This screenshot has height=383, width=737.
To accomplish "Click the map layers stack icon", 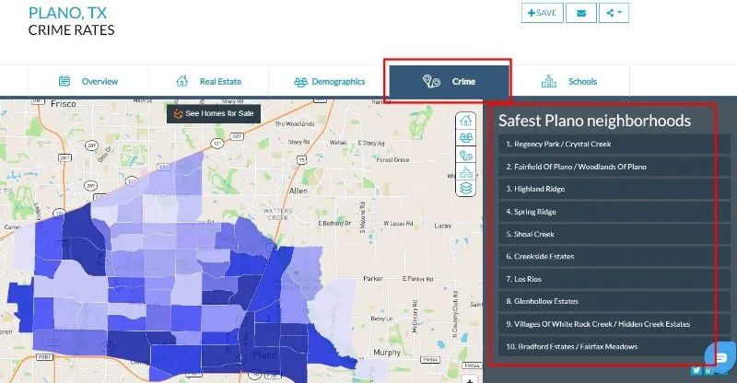I will point(466,187).
